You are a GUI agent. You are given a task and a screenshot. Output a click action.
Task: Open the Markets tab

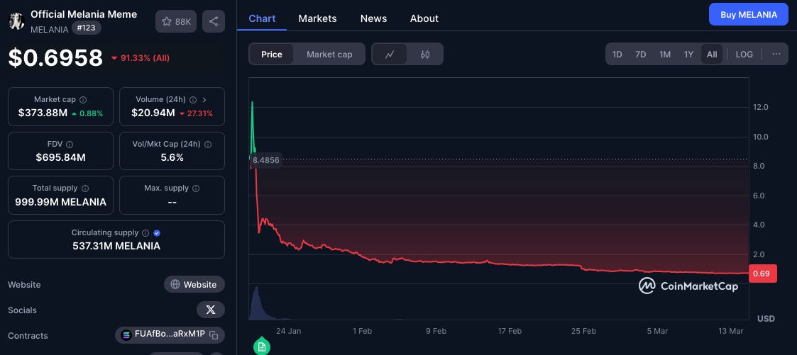[x=318, y=18]
